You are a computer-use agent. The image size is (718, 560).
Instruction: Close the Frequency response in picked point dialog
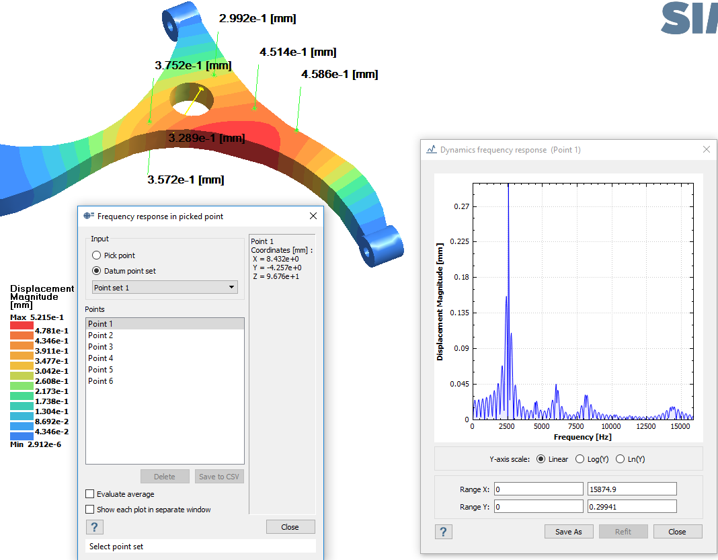tap(313, 216)
